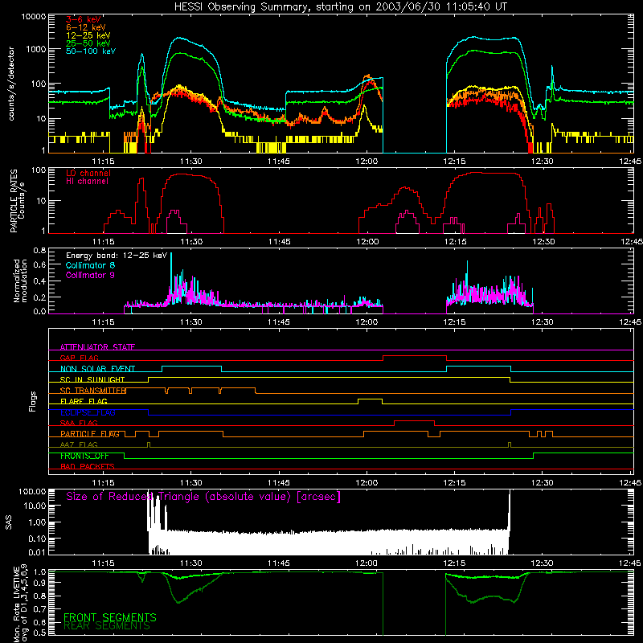Image resolution: width=643 pixels, height=643 pixels.
Task: Click the Normalized modulation axis label
Action: click(x=20, y=281)
